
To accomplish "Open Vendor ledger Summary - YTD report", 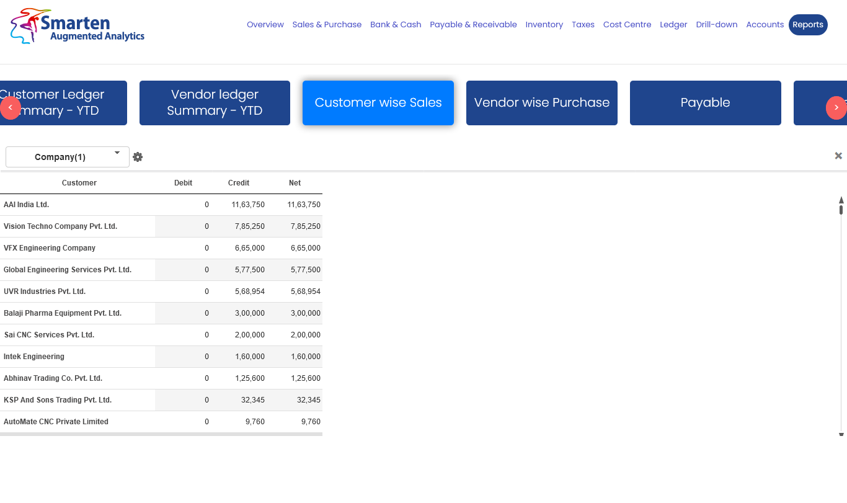I will pyautogui.click(x=215, y=103).
